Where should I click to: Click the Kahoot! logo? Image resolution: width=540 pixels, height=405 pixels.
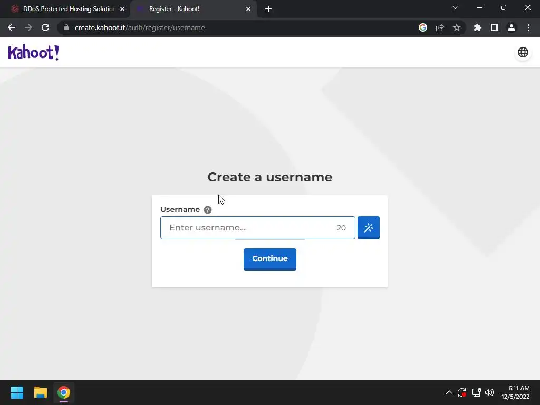pos(34,52)
